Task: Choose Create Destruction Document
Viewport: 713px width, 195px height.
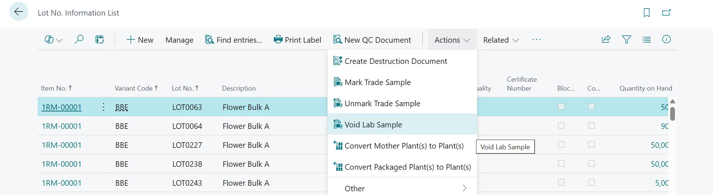Action: pos(396,61)
